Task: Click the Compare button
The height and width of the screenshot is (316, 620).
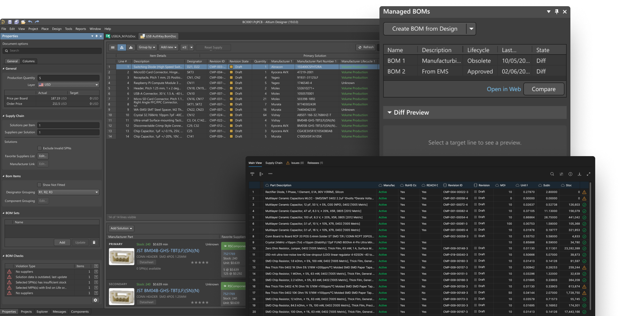Action: (543, 89)
